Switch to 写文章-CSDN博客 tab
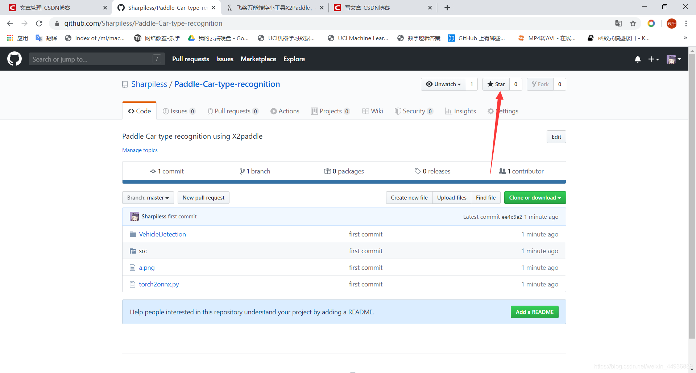 pyautogui.click(x=383, y=8)
